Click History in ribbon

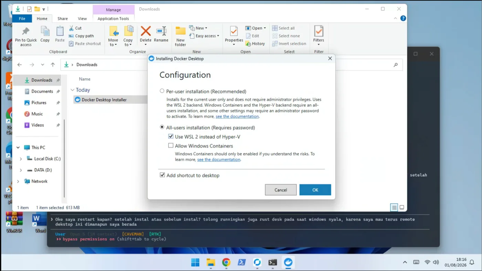click(x=255, y=44)
